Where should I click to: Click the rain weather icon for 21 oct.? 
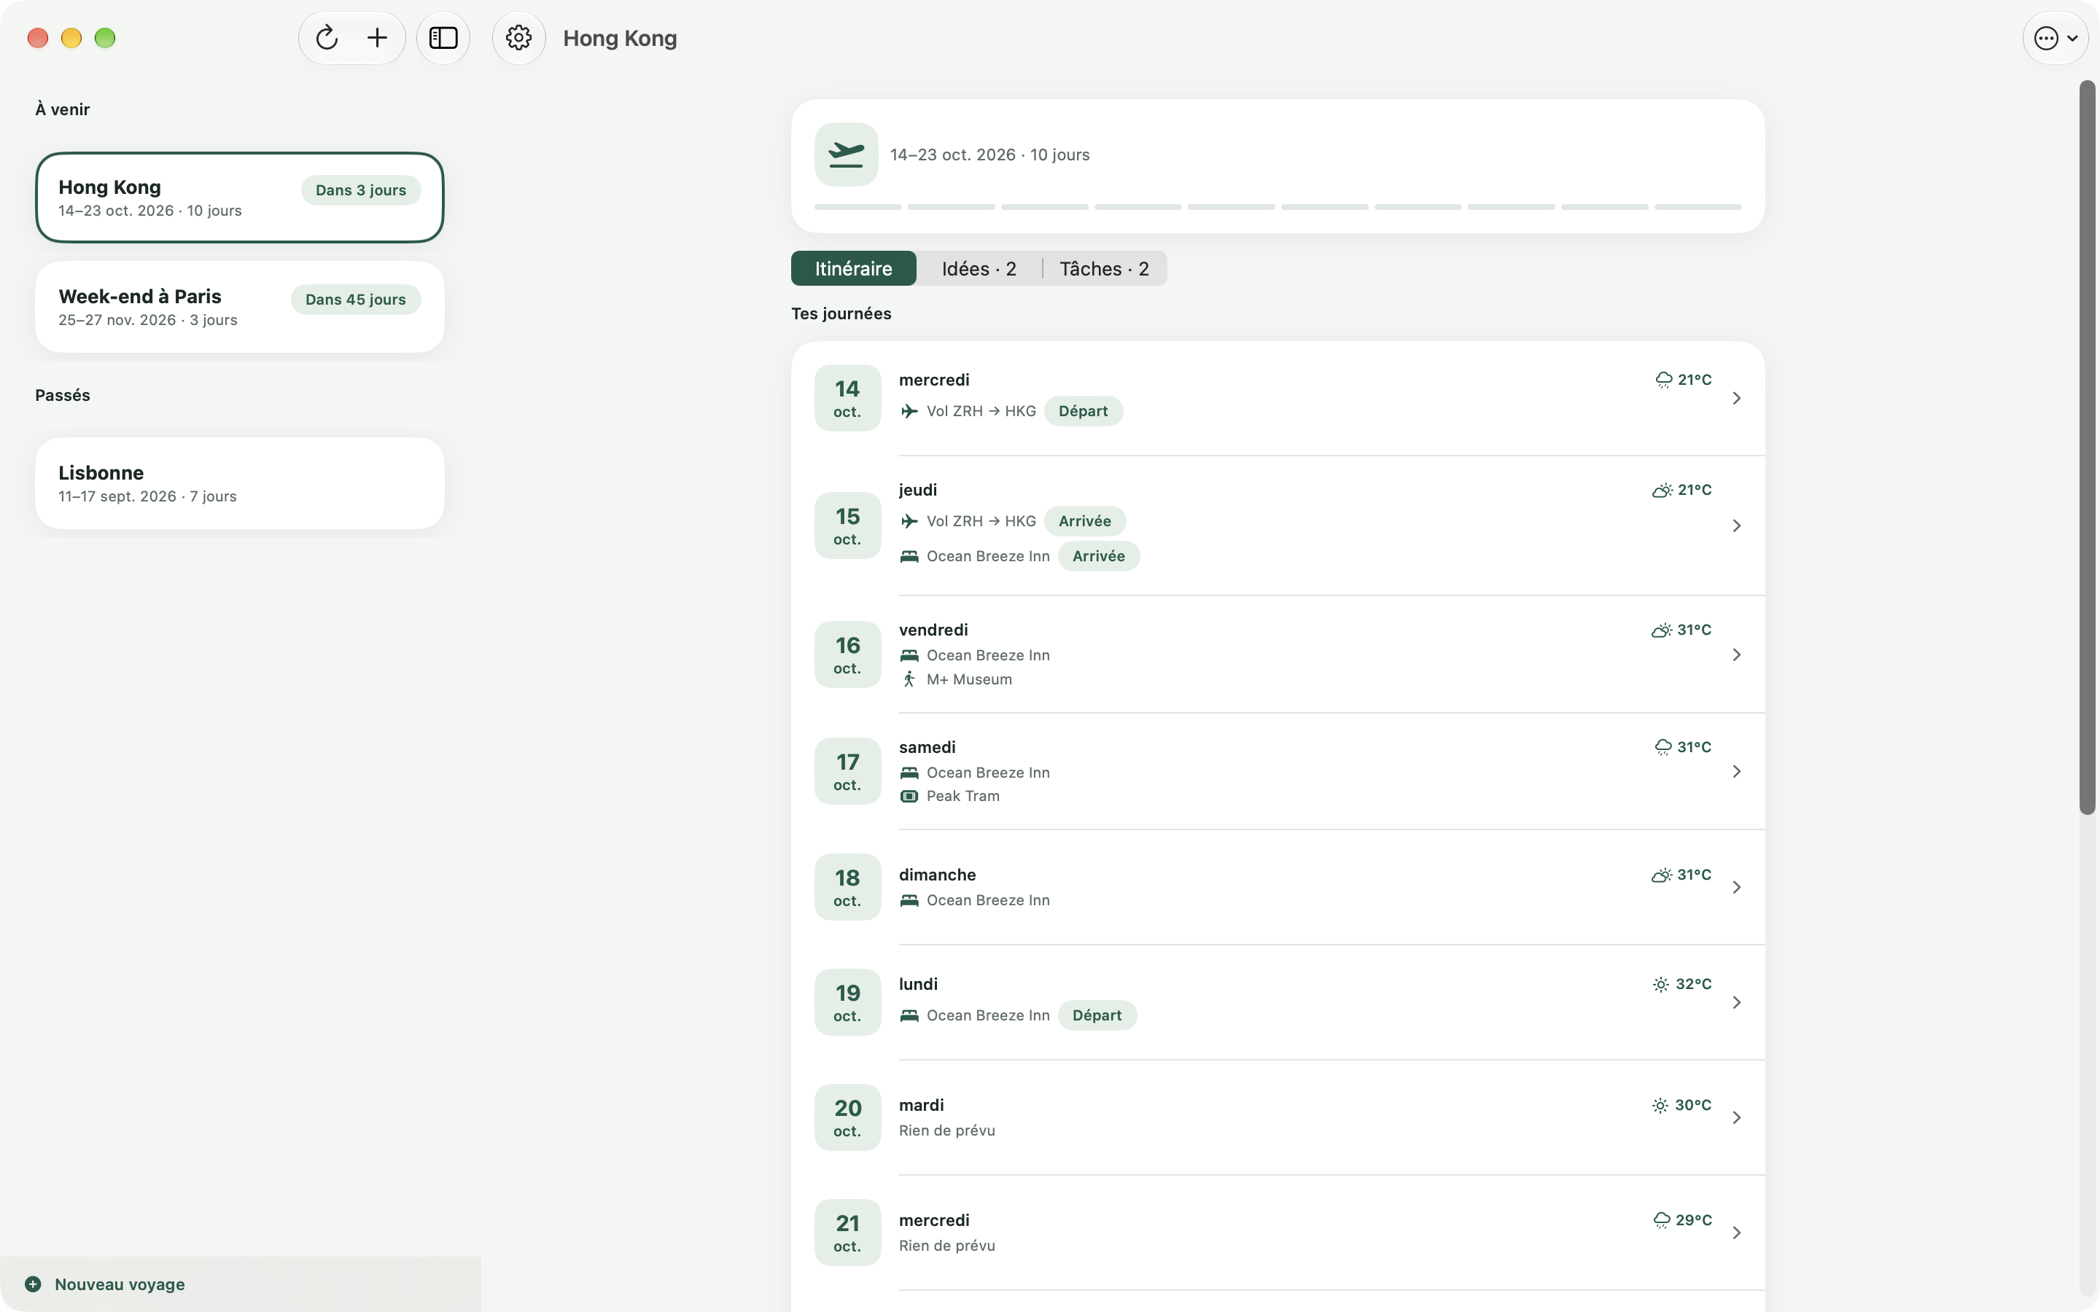[x=1662, y=1221]
